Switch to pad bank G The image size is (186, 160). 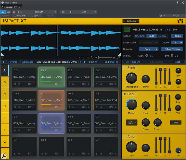(4, 142)
